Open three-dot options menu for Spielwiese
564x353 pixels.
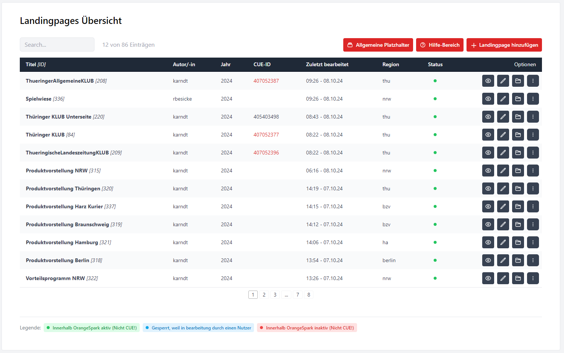[x=533, y=99]
